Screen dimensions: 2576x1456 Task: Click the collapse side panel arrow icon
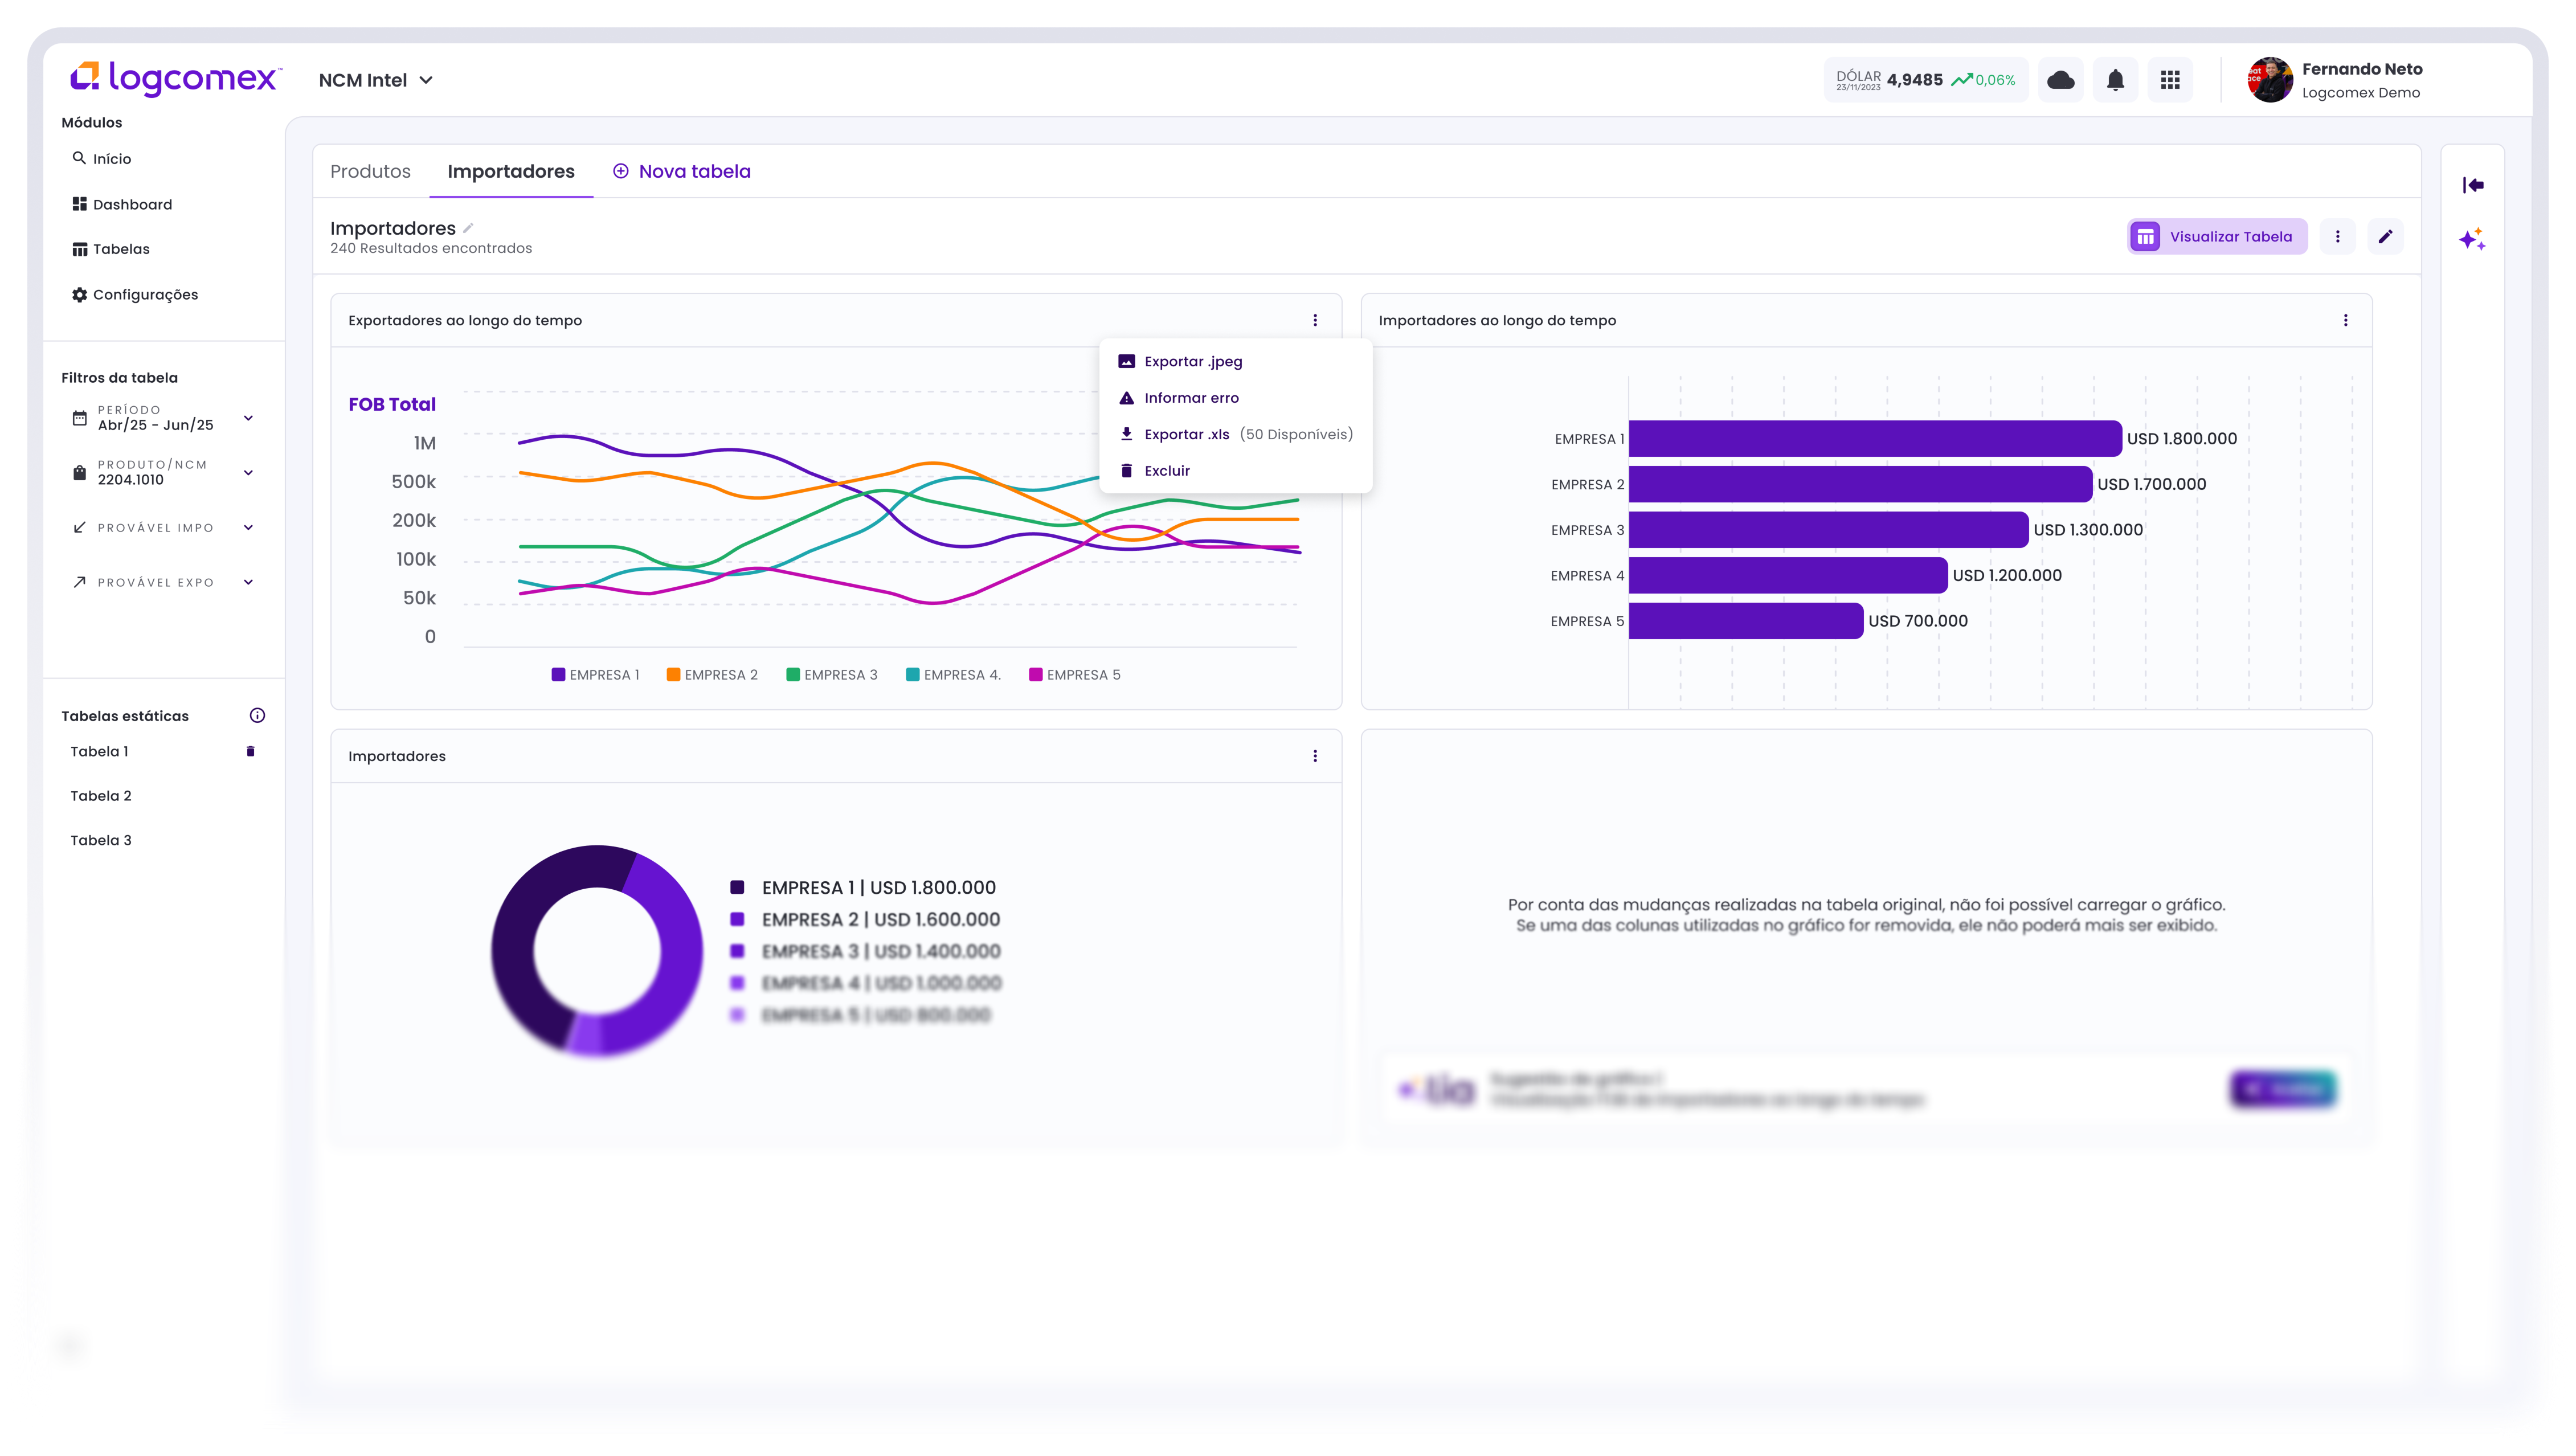tap(2473, 185)
